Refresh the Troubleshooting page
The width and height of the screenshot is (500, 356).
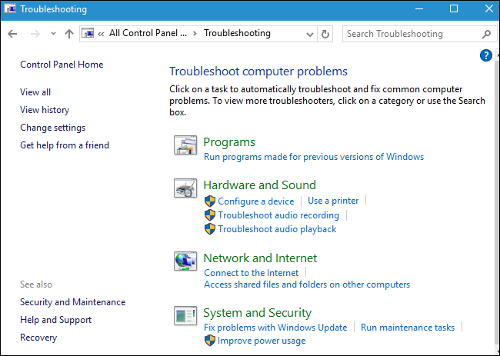click(325, 34)
